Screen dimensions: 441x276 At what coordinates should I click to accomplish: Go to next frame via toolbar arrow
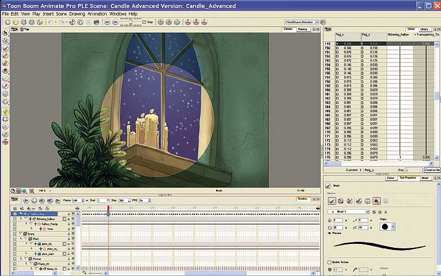pyautogui.click(x=115, y=22)
